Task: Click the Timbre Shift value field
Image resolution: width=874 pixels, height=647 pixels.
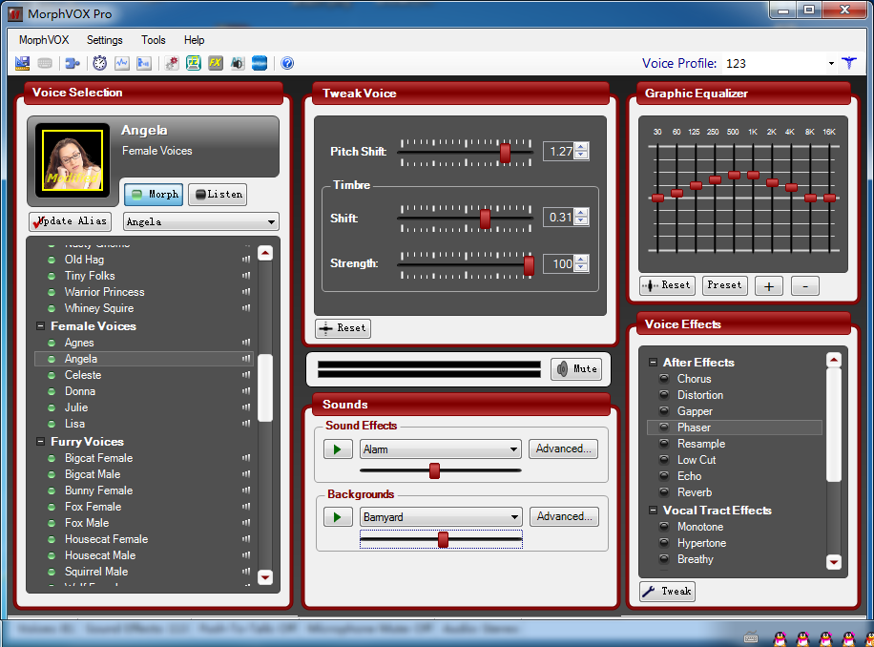Action: [x=560, y=218]
